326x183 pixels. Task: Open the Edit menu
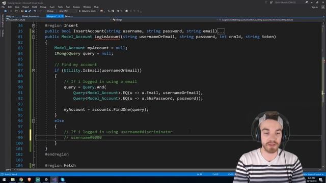click(x=10, y=7)
